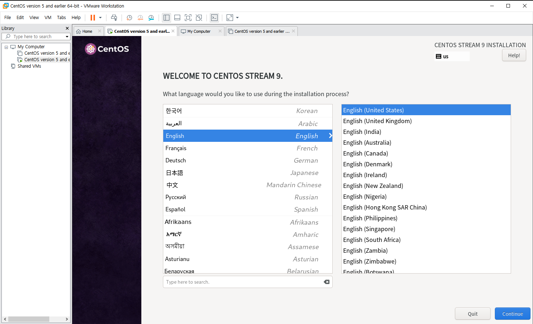Open the Tabs menu

pos(61,17)
